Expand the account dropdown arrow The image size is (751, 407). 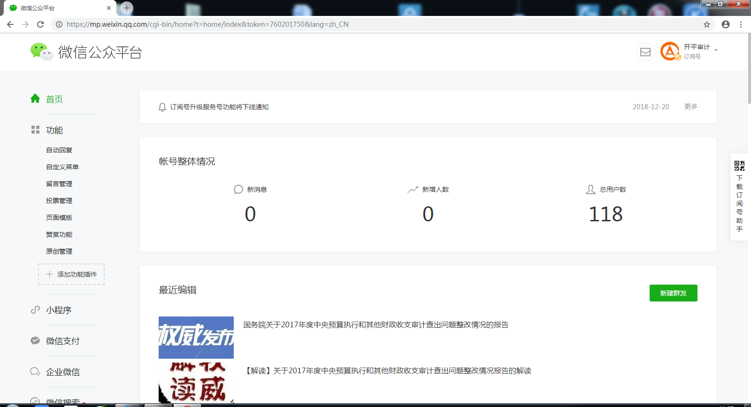[716, 50]
